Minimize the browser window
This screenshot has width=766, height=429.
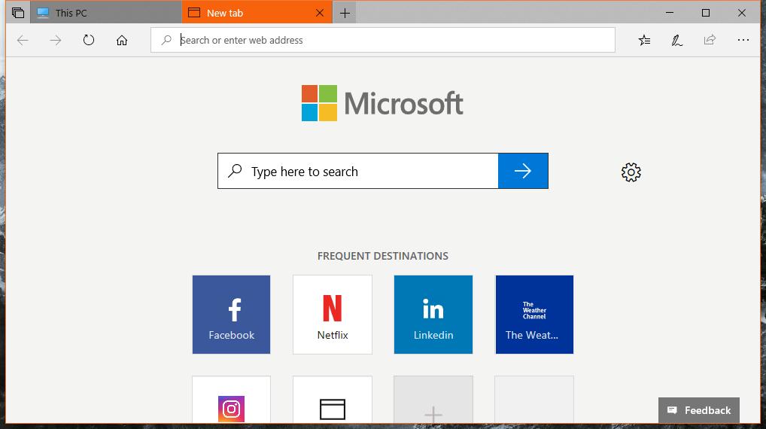pyautogui.click(x=670, y=13)
